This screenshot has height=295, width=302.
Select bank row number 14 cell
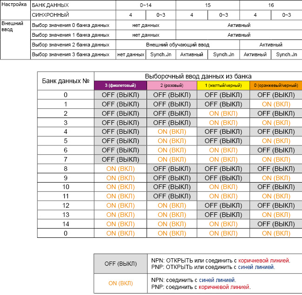66,224
